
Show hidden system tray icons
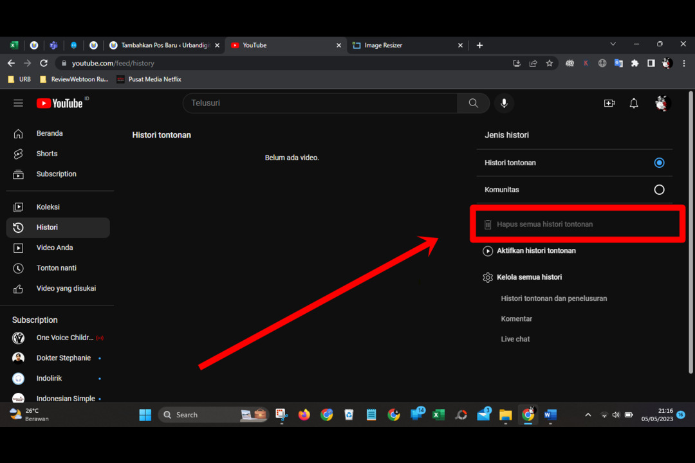pos(588,415)
